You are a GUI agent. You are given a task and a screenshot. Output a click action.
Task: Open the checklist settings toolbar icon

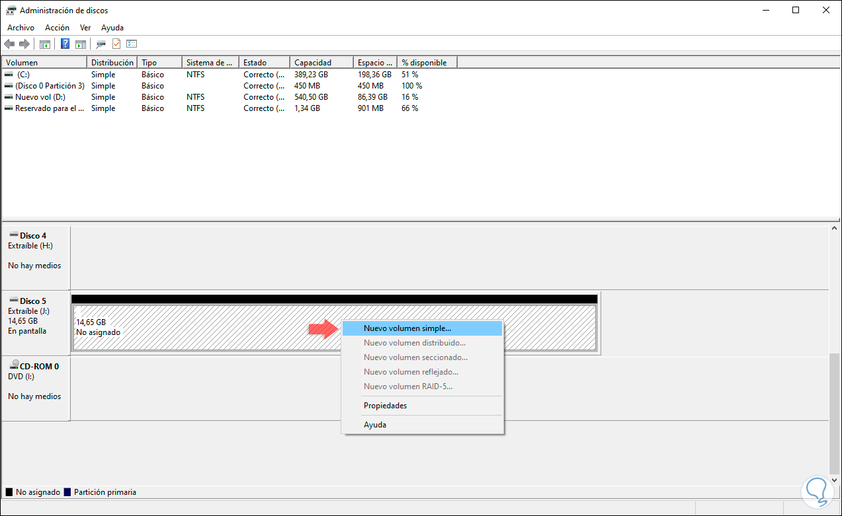point(132,44)
